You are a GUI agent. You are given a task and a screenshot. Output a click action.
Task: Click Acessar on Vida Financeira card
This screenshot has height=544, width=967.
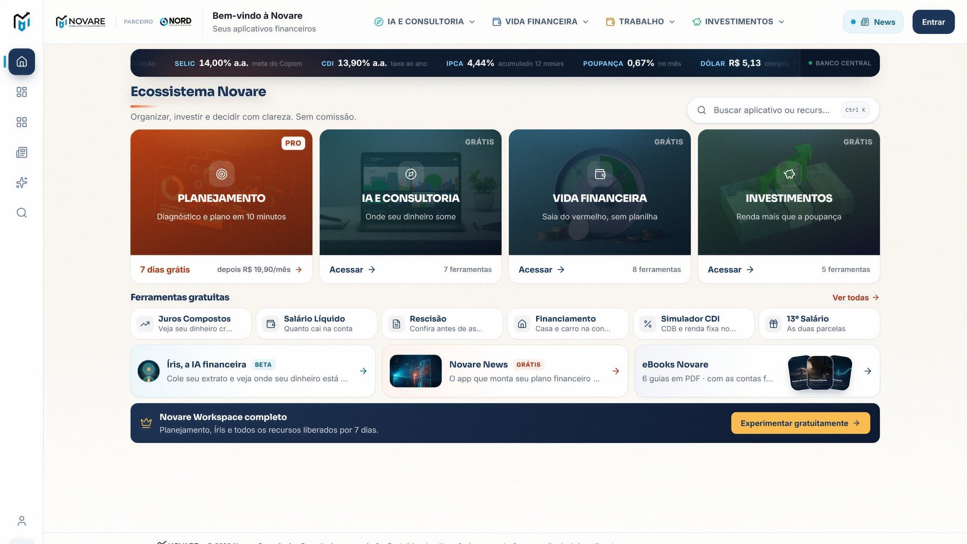(x=542, y=270)
